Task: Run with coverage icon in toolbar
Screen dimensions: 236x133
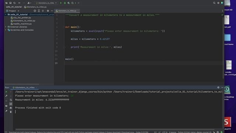Action: click(69, 3)
